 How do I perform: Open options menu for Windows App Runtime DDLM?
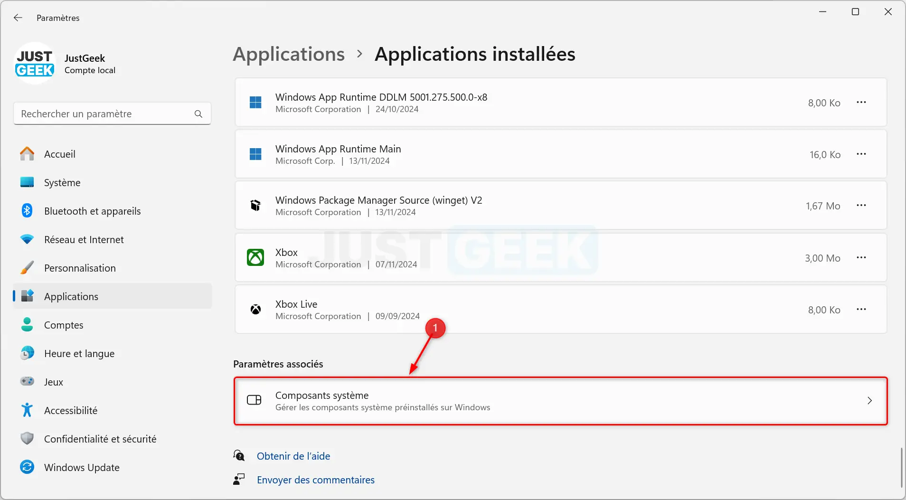tap(861, 103)
